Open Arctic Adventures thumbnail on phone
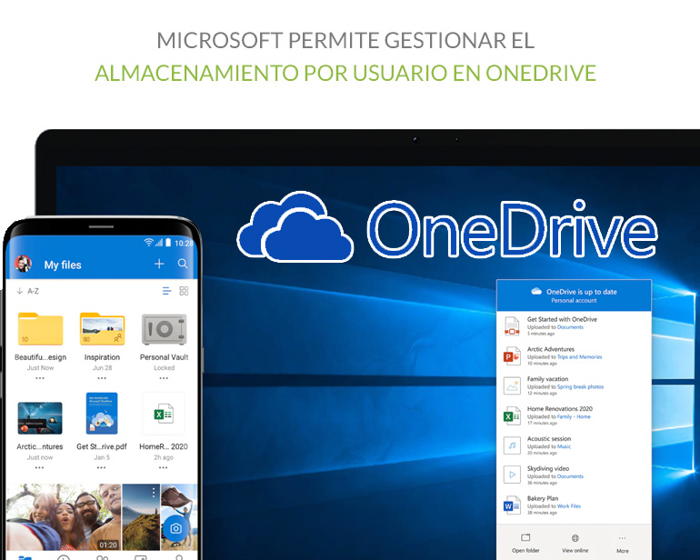The image size is (700, 560). point(40,418)
